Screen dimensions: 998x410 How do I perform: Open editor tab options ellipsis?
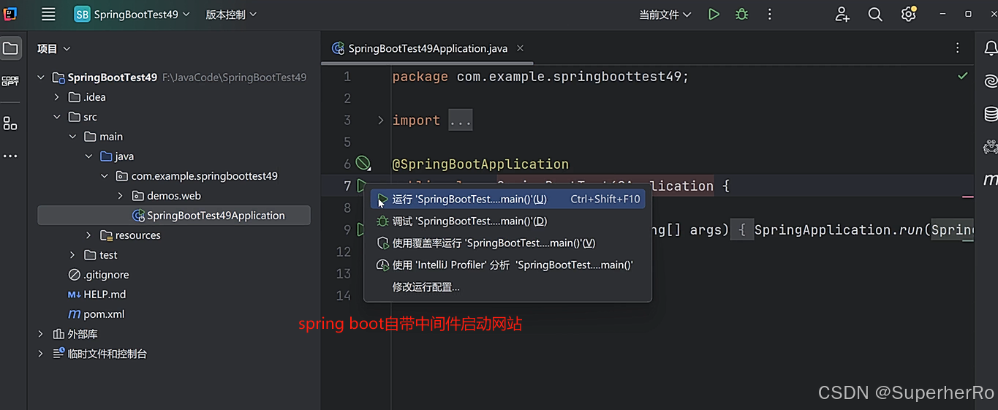pyautogui.click(x=958, y=48)
